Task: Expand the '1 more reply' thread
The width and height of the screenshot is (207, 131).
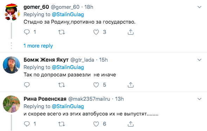Action: pyautogui.click(x=38, y=46)
